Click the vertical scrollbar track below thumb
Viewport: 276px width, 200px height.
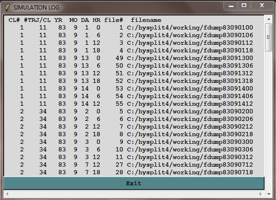pos(269,121)
